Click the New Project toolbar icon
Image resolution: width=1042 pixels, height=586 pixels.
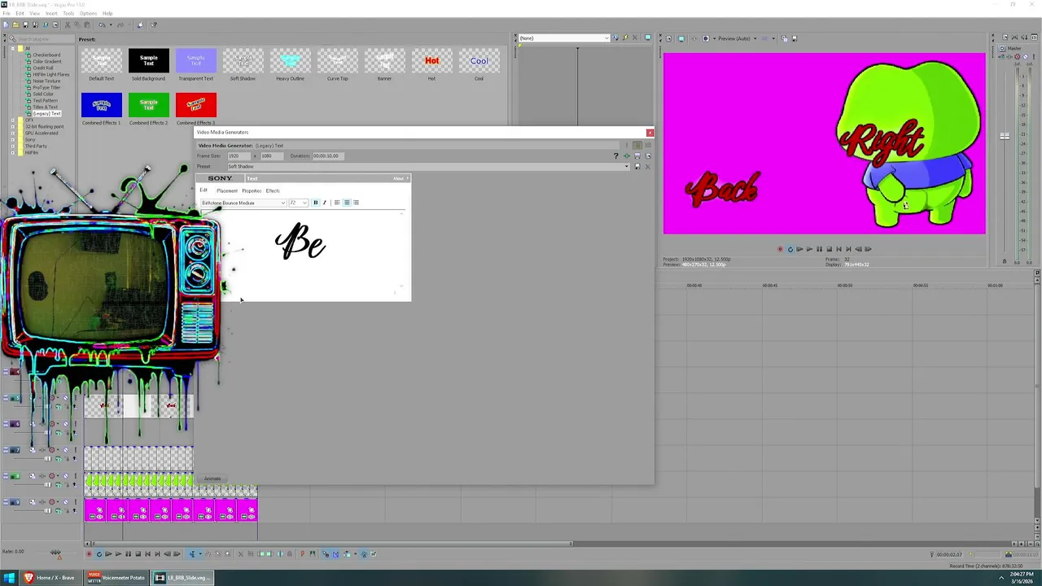click(6, 24)
